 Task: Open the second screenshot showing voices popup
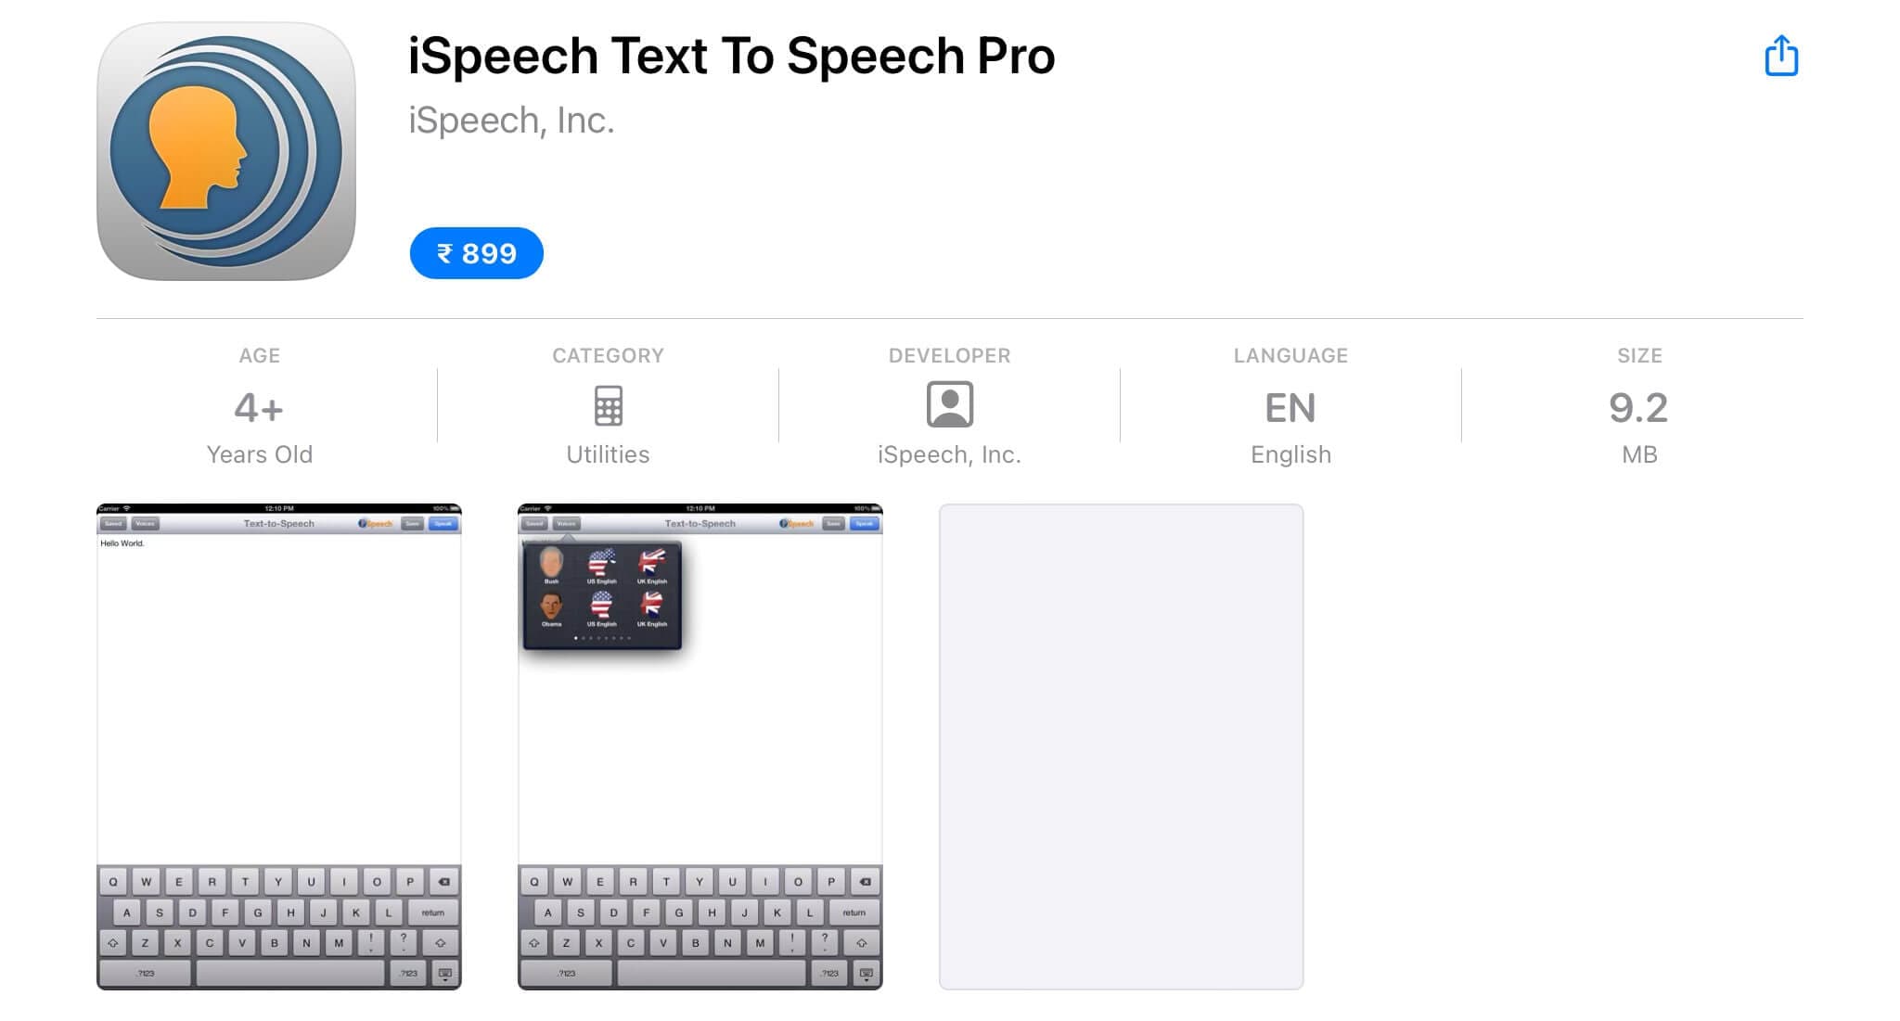point(700,747)
